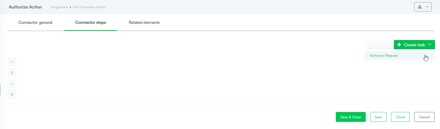Cancel editing the connector action
Screen dimensions: 440x129
[424, 117]
